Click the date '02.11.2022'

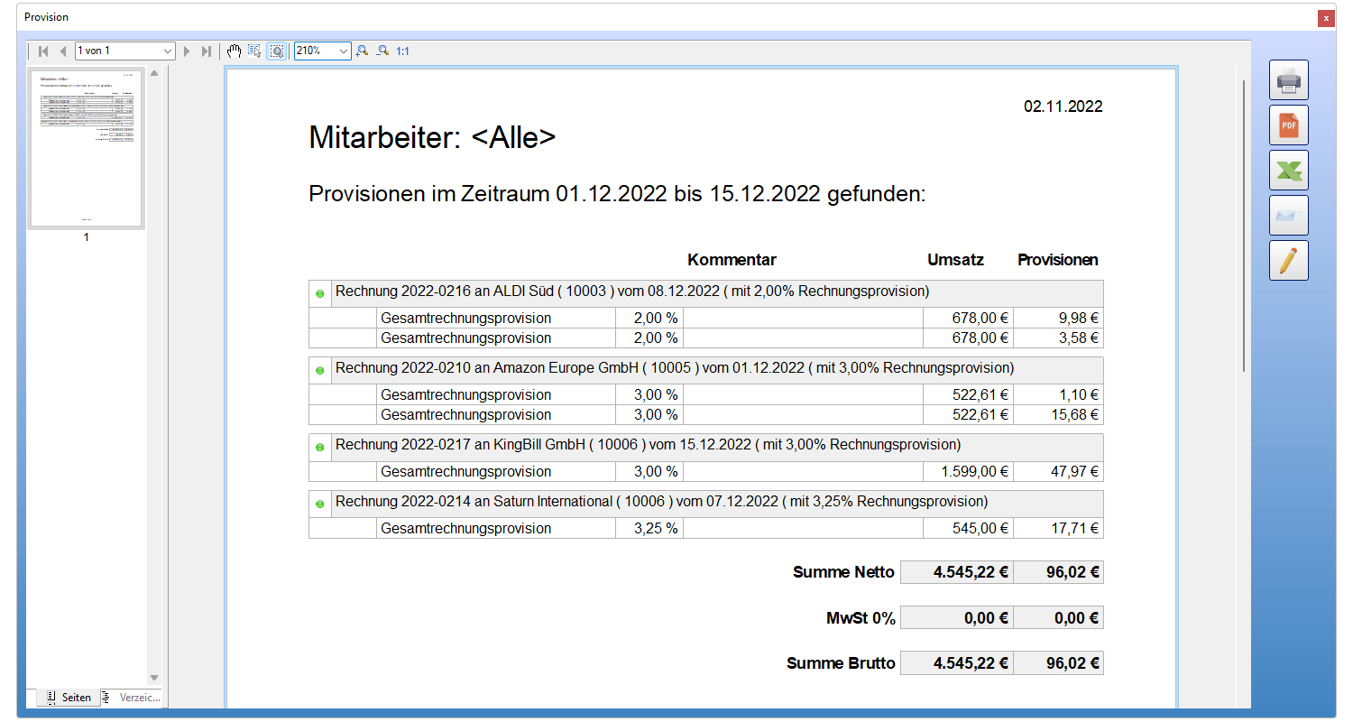point(1063,106)
